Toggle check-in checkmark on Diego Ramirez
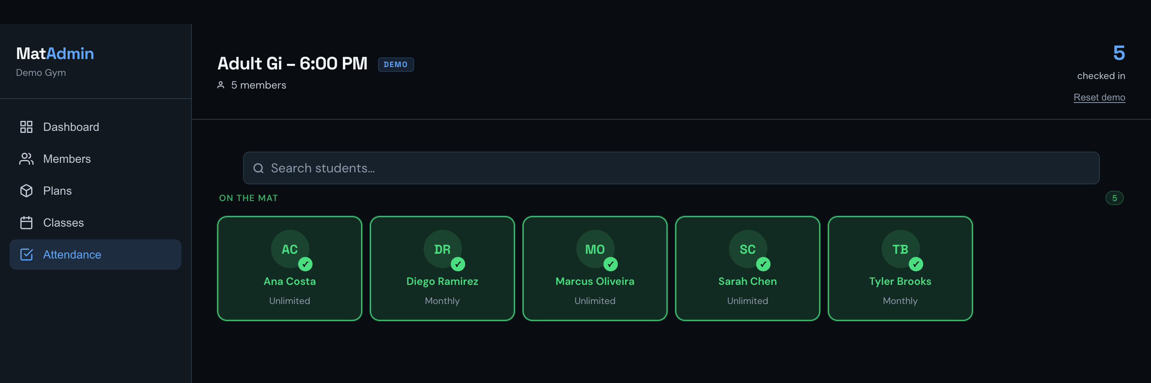1151x383 pixels. 458,265
